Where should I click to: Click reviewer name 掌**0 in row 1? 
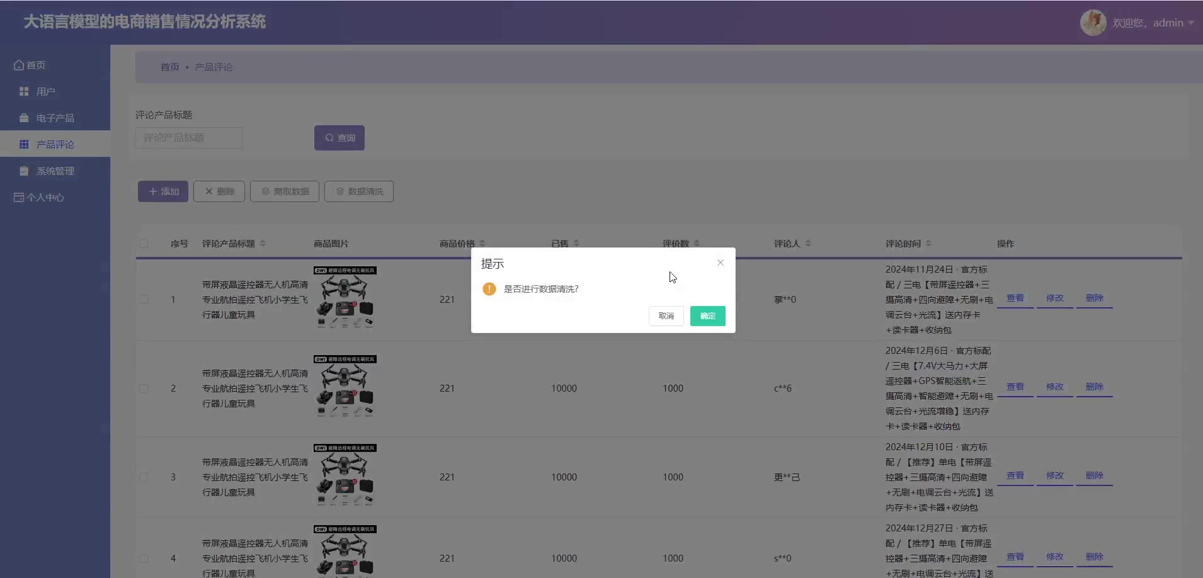[785, 300]
